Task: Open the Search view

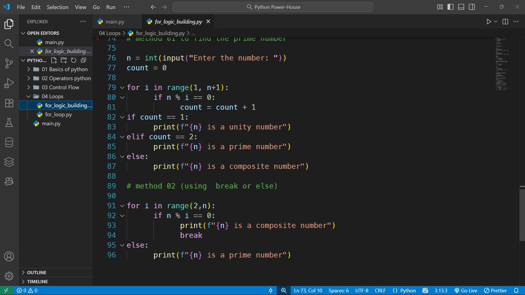Action: (9, 43)
